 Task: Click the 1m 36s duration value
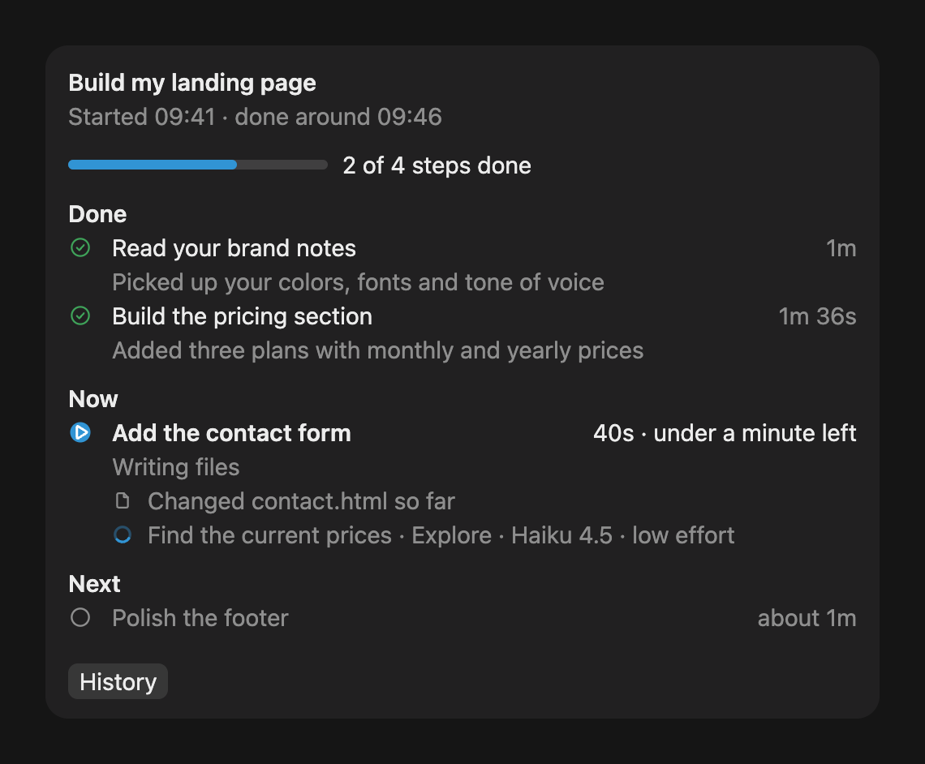click(817, 316)
